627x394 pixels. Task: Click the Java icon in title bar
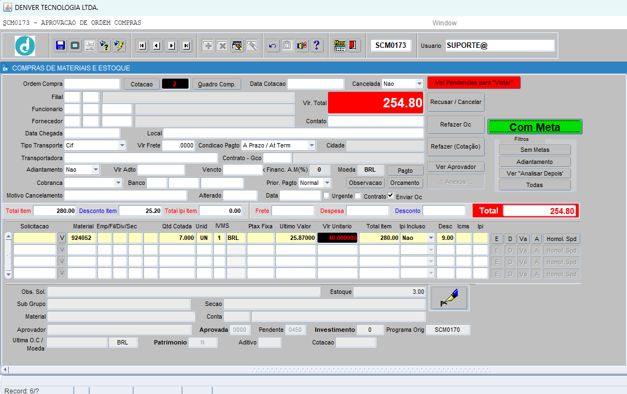coord(7,7)
